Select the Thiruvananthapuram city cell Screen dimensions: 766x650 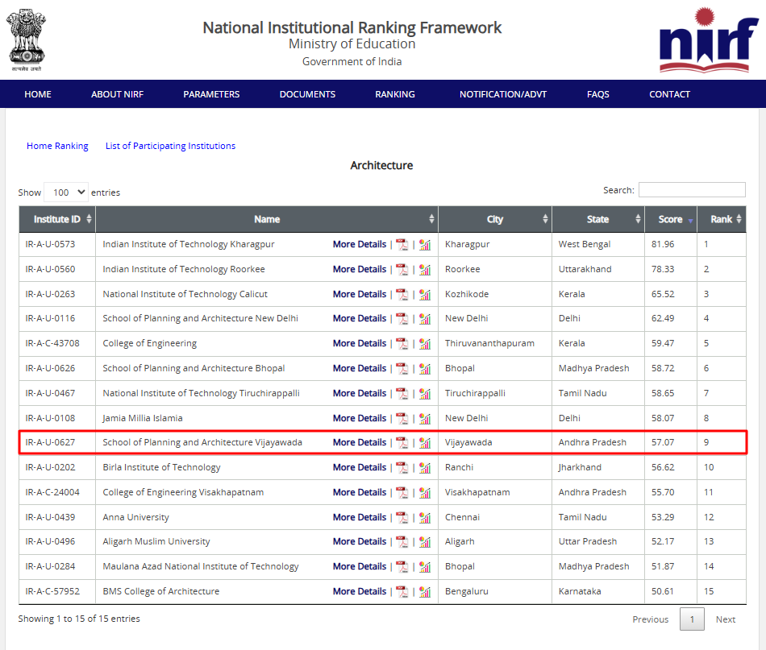click(x=495, y=344)
